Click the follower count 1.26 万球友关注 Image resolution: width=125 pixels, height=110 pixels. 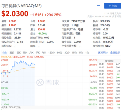[x=112, y=13]
